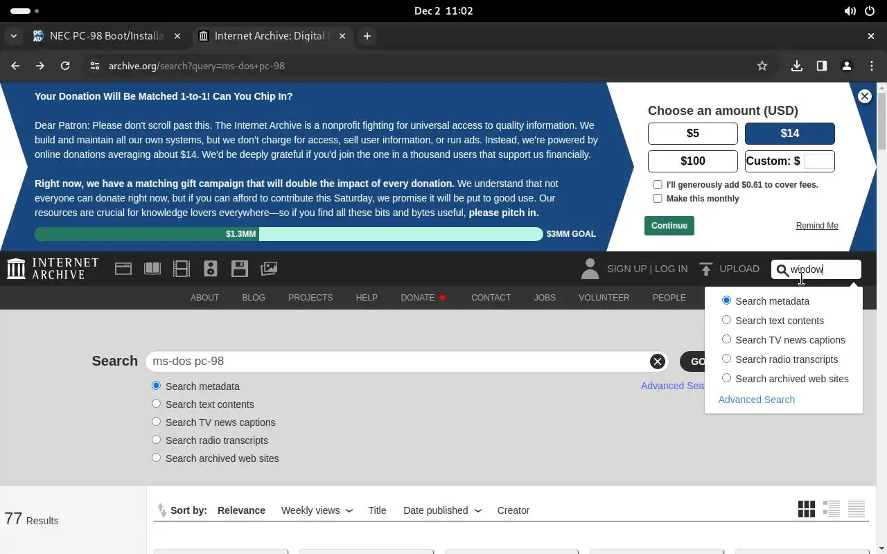Click the upload arrow icon
The height and width of the screenshot is (554, 887).
(706, 269)
